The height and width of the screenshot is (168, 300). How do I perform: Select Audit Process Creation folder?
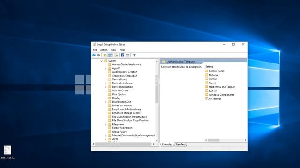(x=125, y=72)
